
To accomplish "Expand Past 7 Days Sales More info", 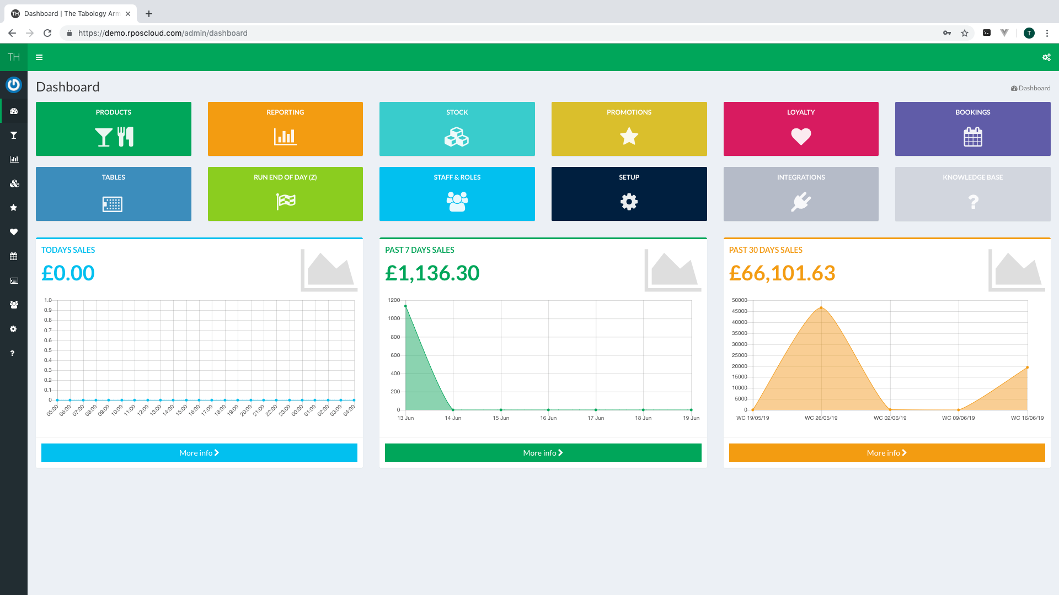I will (543, 453).
